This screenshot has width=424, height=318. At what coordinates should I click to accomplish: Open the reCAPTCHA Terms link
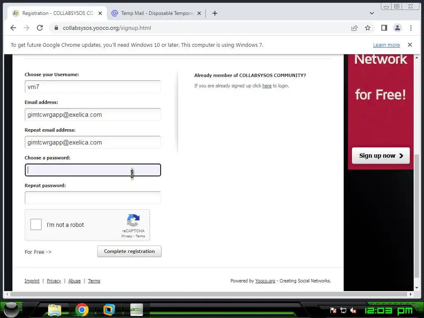140,236
